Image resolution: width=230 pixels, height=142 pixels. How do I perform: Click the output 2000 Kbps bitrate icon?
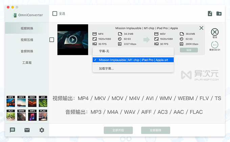[182, 44]
